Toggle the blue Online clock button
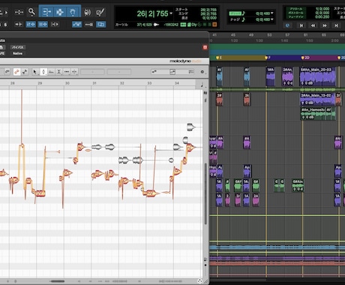 pyautogui.click(x=288, y=25)
